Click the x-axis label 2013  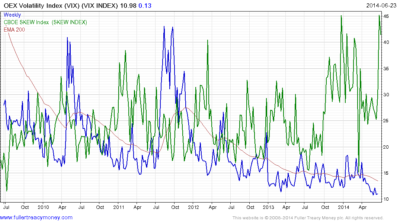[268, 207]
